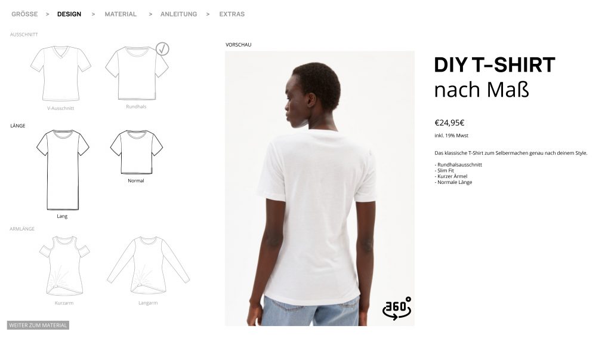Image resolution: width=611 pixels, height=344 pixels.
Task: Jump to the EXTRAS step
Action: pos(232,14)
